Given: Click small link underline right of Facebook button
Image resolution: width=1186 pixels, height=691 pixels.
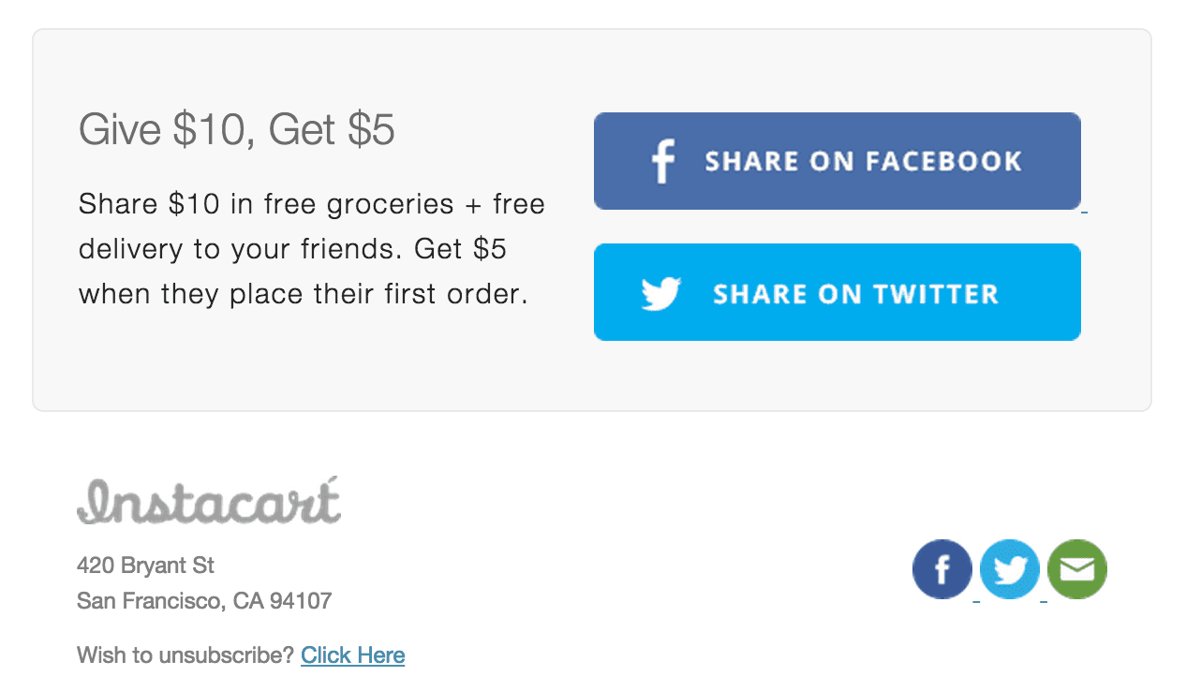Looking at the screenshot, I should click(1084, 212).
